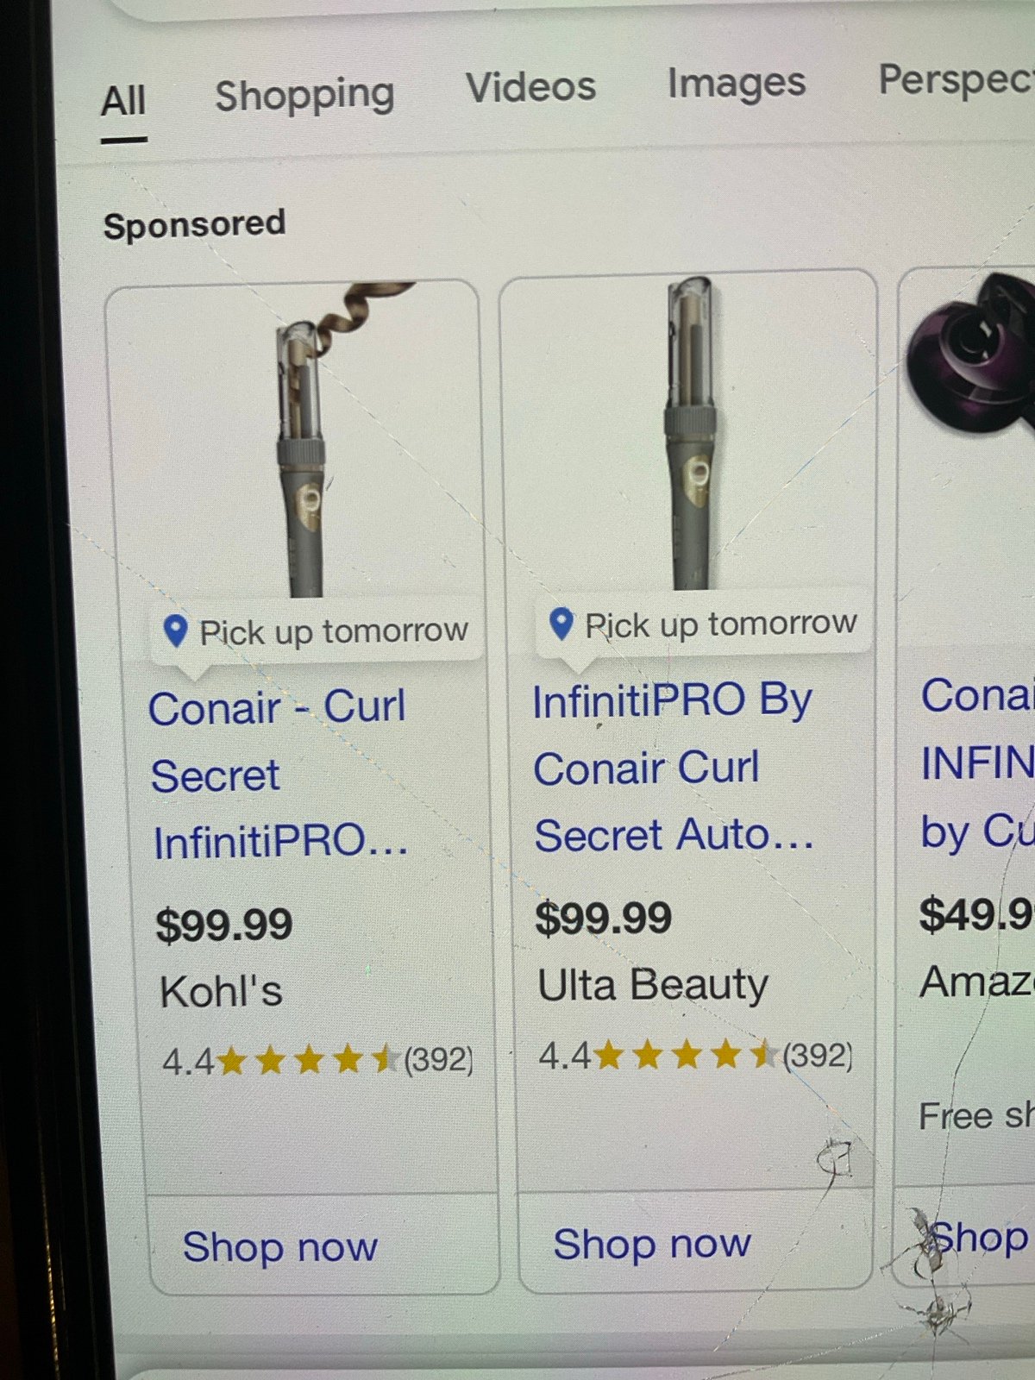Viewport: 1035px width, 1380px height.
Task: Click star rating on Ulta Beauty listing
Action: [x=687, y=1055]
